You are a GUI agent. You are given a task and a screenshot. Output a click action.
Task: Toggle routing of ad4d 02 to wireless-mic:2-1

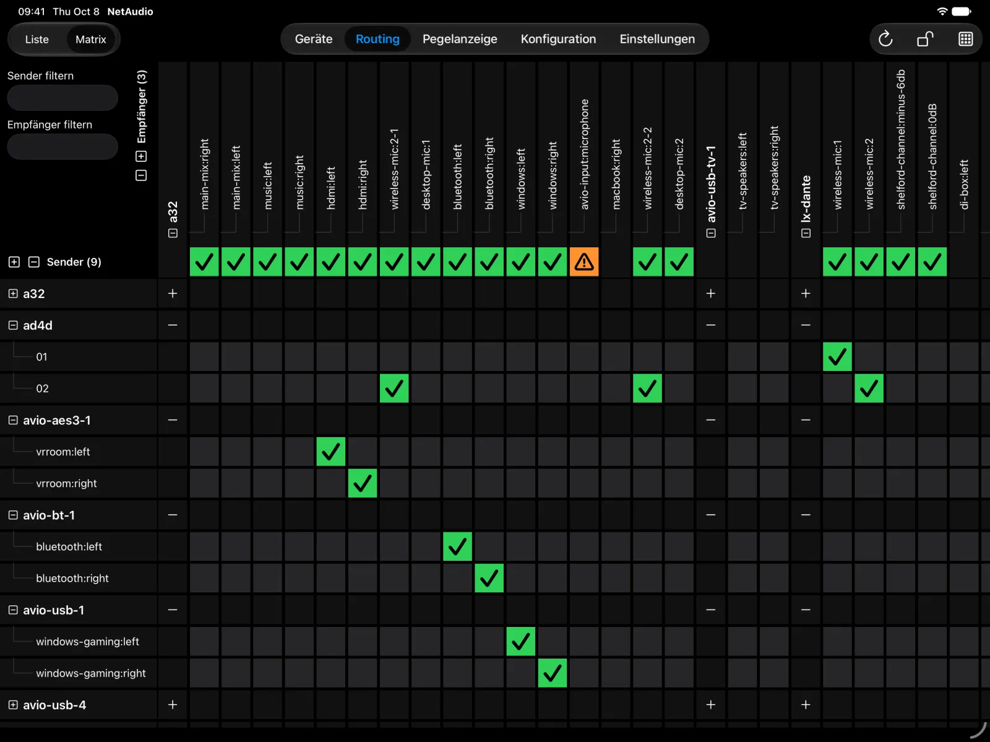(394, 388)
